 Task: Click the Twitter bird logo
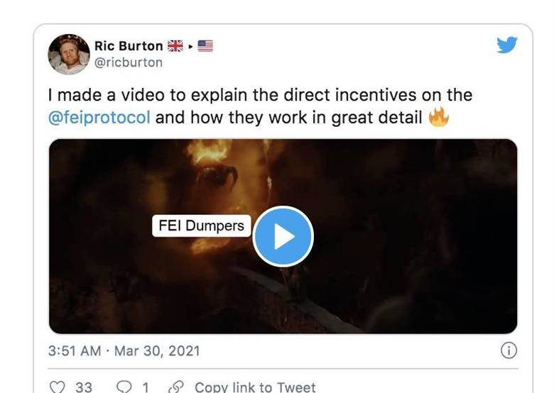(x=506, y=45)
